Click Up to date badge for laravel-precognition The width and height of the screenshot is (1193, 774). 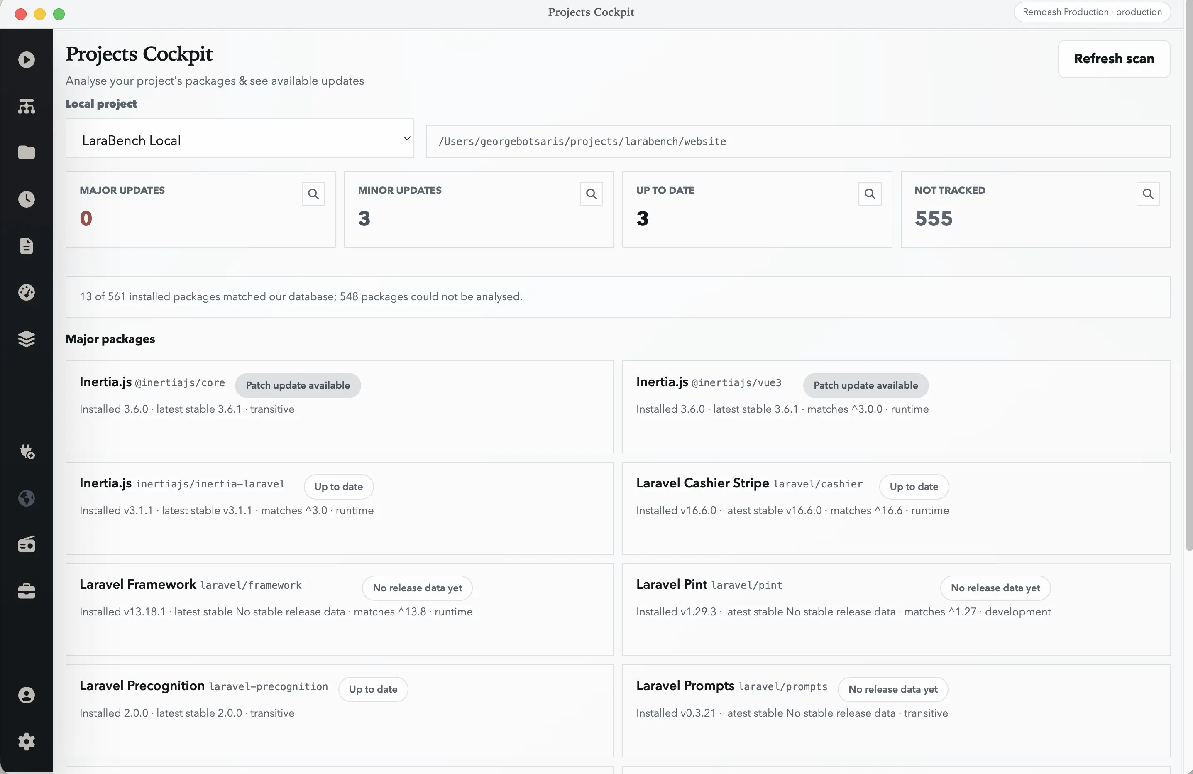373,689
